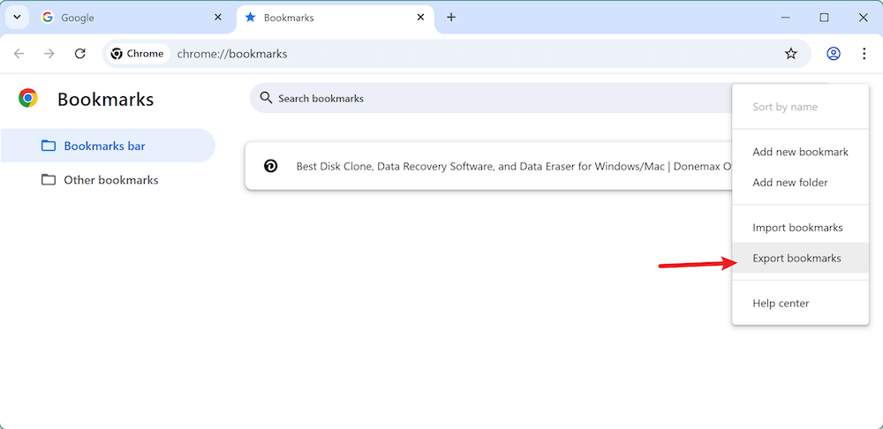The height and width of the screenshot is (429, 883).
Task: Open the profile avatar icon
Action: tap(834, 54)
